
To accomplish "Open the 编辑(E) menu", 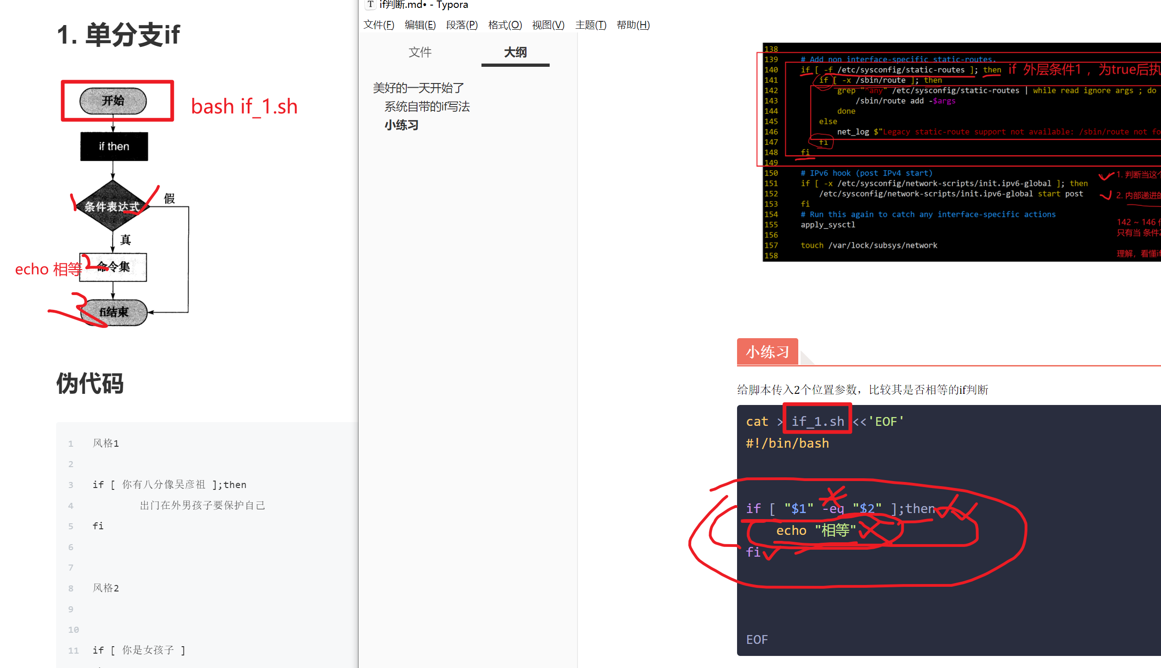I will [x=420, y=25].
